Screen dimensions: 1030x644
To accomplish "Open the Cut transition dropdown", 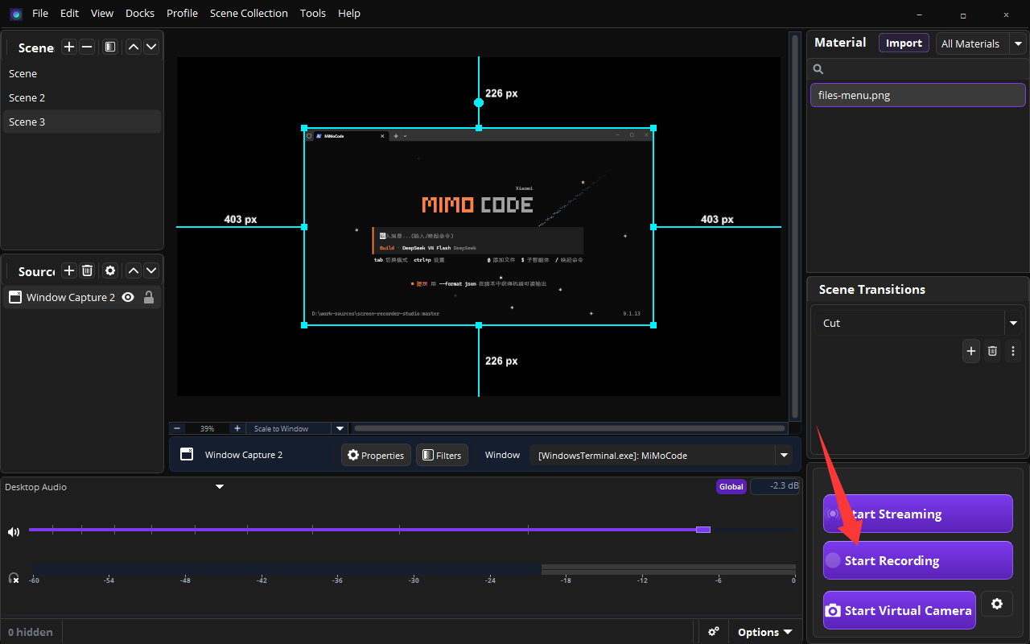I will pos(1012,323).
